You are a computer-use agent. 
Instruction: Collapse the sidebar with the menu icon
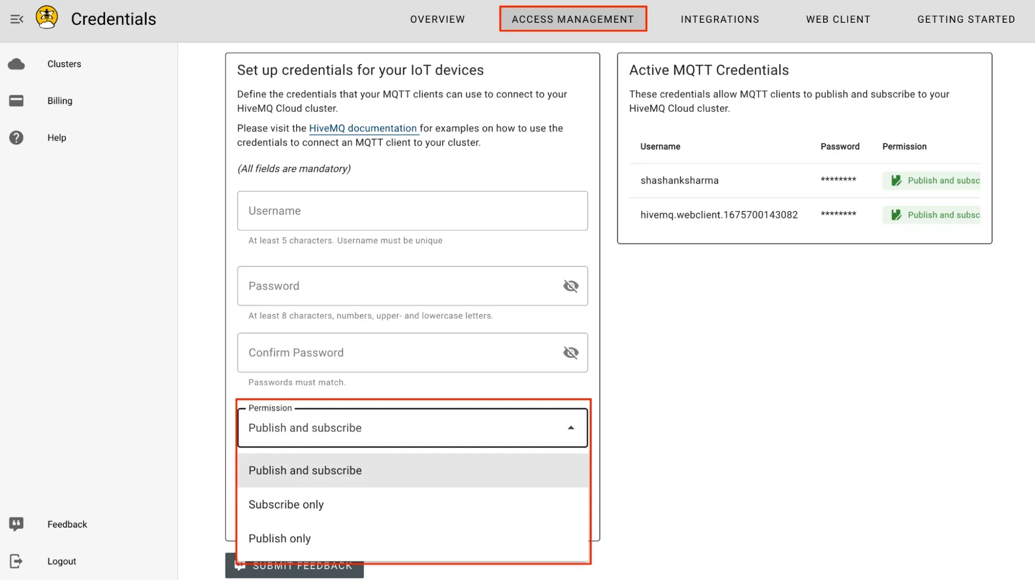tap(17, 19)
